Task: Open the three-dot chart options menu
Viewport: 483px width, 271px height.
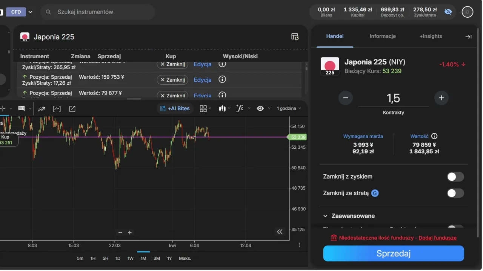Action: point(299,245)
